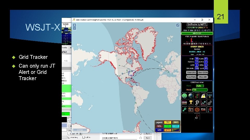Open the line chart statistics icon
This screenshot has height=140, width=250.
[203, 103]
